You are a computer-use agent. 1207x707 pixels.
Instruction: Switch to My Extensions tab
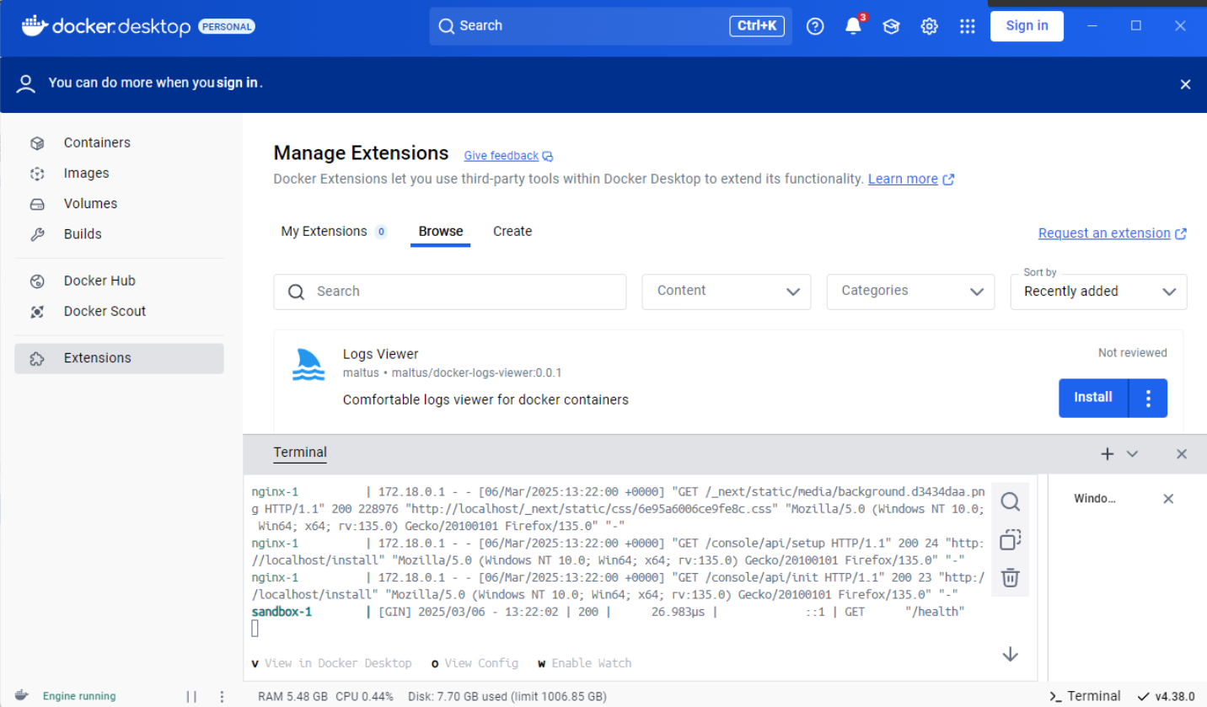tap(334, 232)
